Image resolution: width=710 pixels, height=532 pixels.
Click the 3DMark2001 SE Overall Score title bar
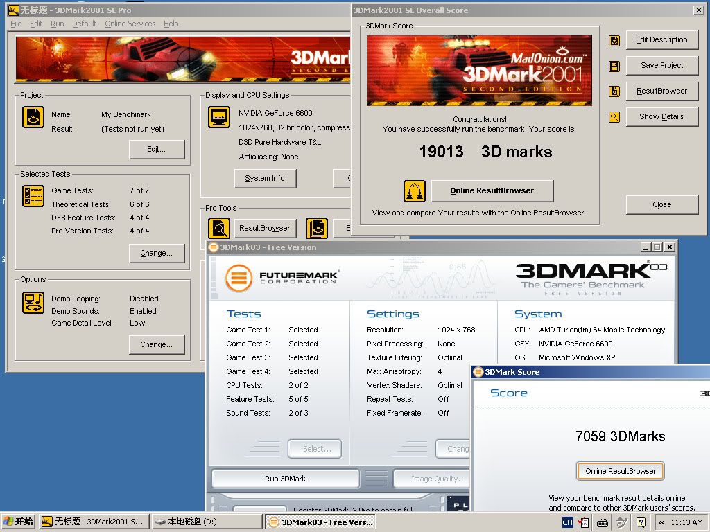coord(529,10)
